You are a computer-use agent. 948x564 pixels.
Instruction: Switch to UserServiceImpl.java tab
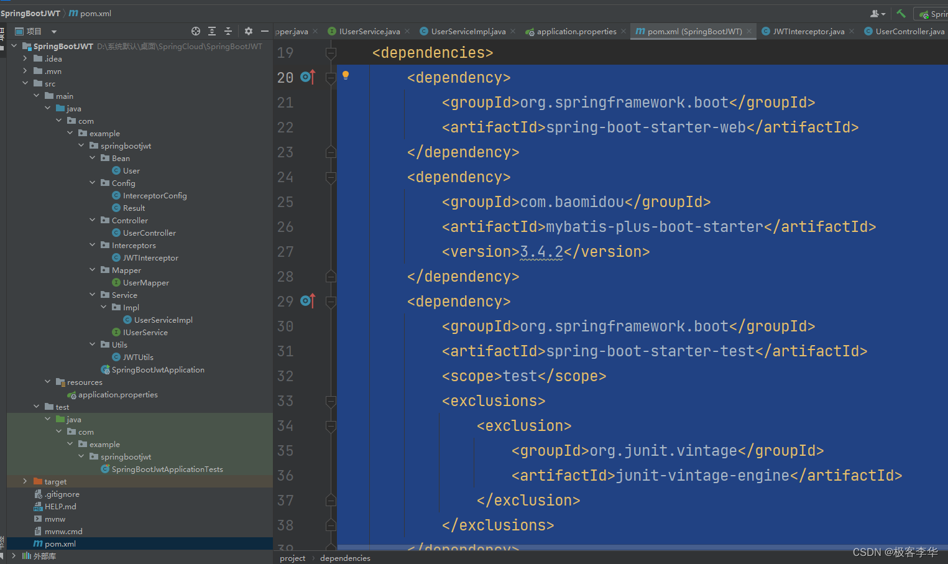point(468,31)
